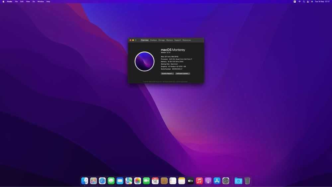Launch FaceTime from the Dock
Viewport: 332px width, 187px height.
(146, 181)
